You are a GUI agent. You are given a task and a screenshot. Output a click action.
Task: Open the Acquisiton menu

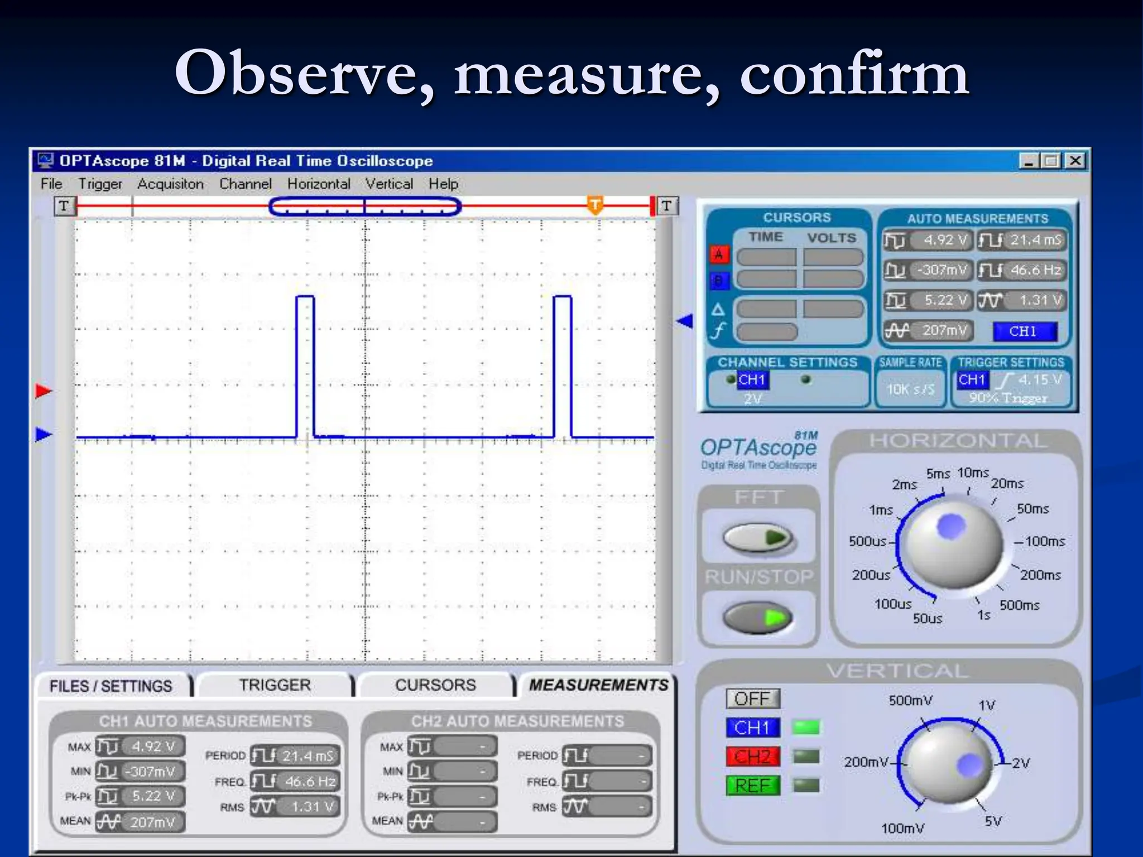coord(170,184)
